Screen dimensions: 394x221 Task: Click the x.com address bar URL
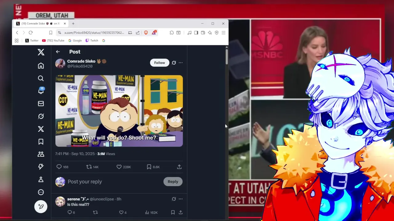coord(94,33)
